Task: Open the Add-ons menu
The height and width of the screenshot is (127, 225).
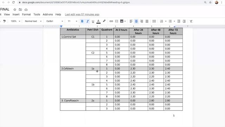Action: tap(48, 14)
